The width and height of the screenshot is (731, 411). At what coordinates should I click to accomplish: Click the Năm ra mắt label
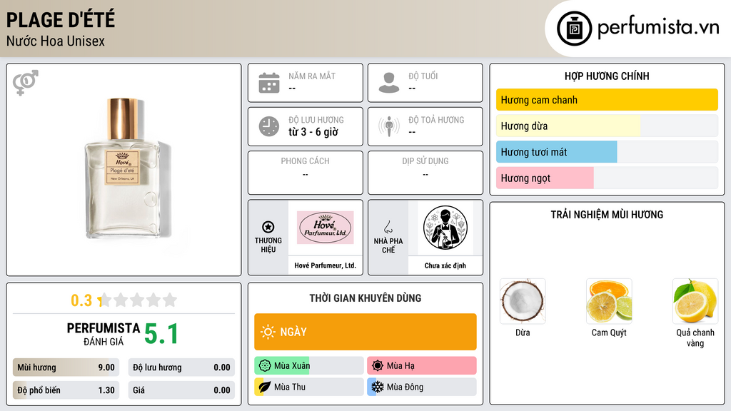point(312,76)
